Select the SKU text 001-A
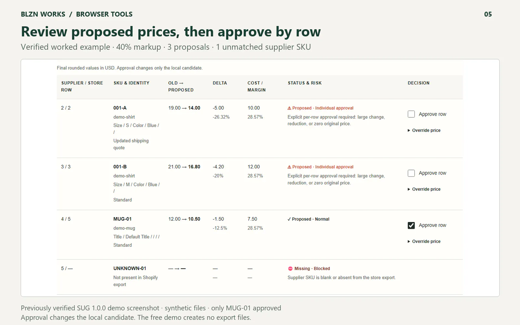The height and width of the screenshot is (325, 520). (120, 108)
